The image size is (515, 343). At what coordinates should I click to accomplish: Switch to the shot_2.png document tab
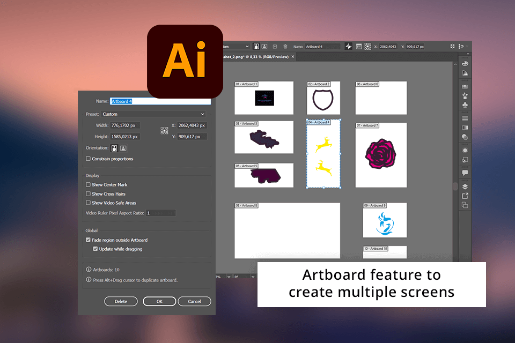pyautogui.click(x=255, y=57)
